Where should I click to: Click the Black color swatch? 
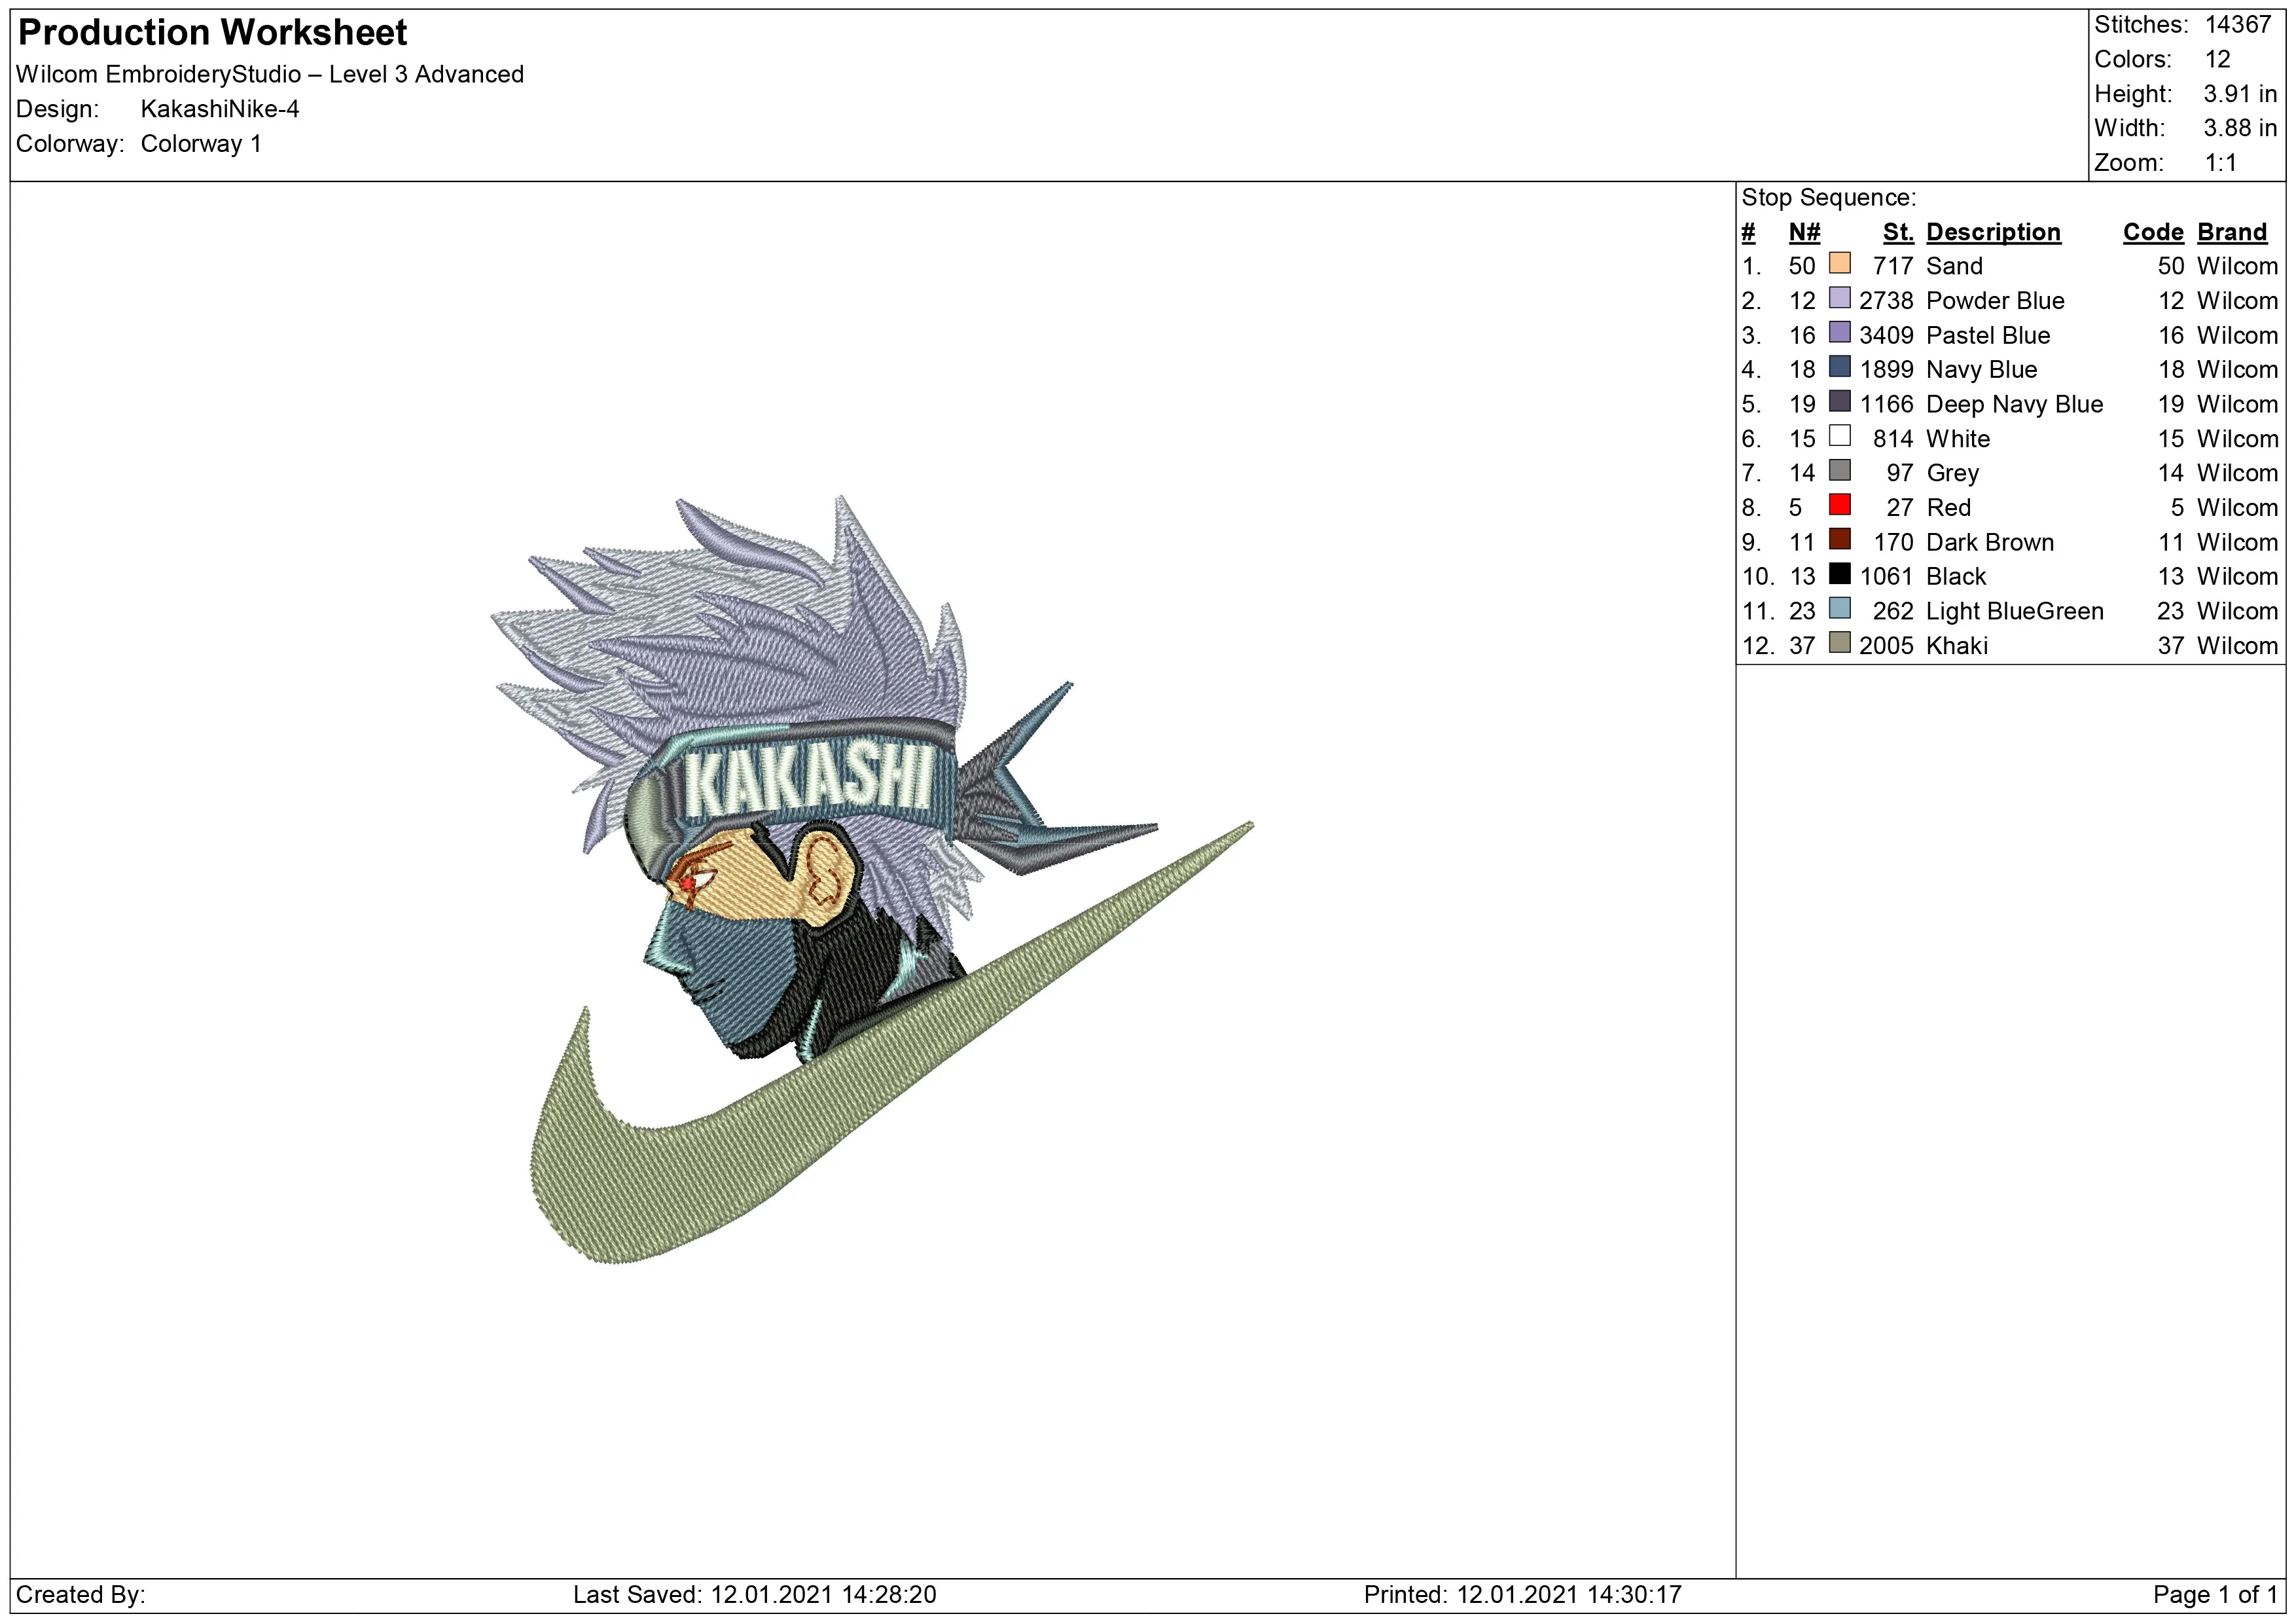pos(1839,574)
